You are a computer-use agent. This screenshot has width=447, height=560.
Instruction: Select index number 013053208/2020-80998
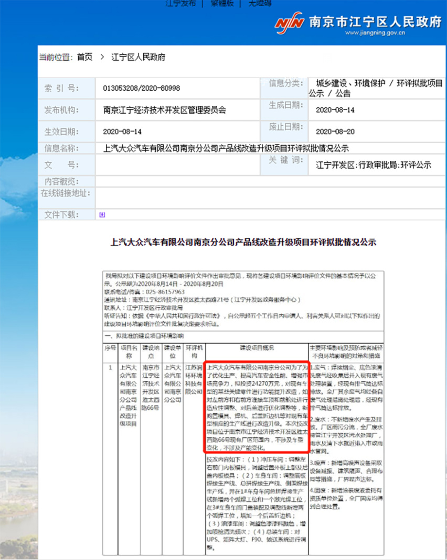point(142,88)
